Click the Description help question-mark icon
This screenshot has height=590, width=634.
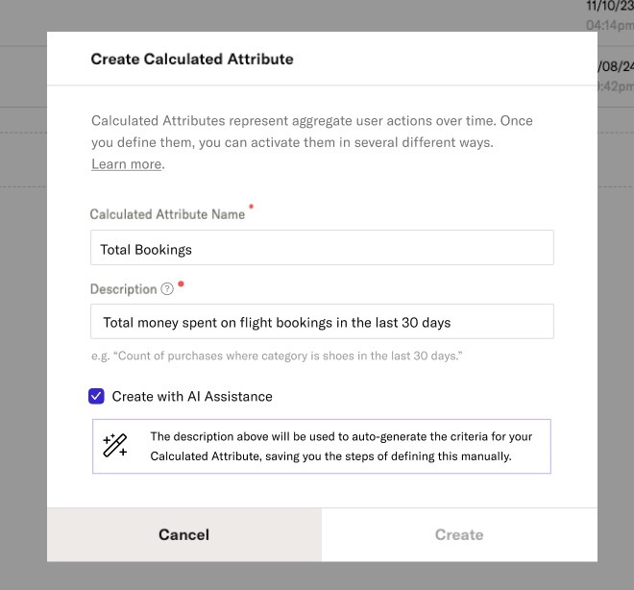coord(167,289)
